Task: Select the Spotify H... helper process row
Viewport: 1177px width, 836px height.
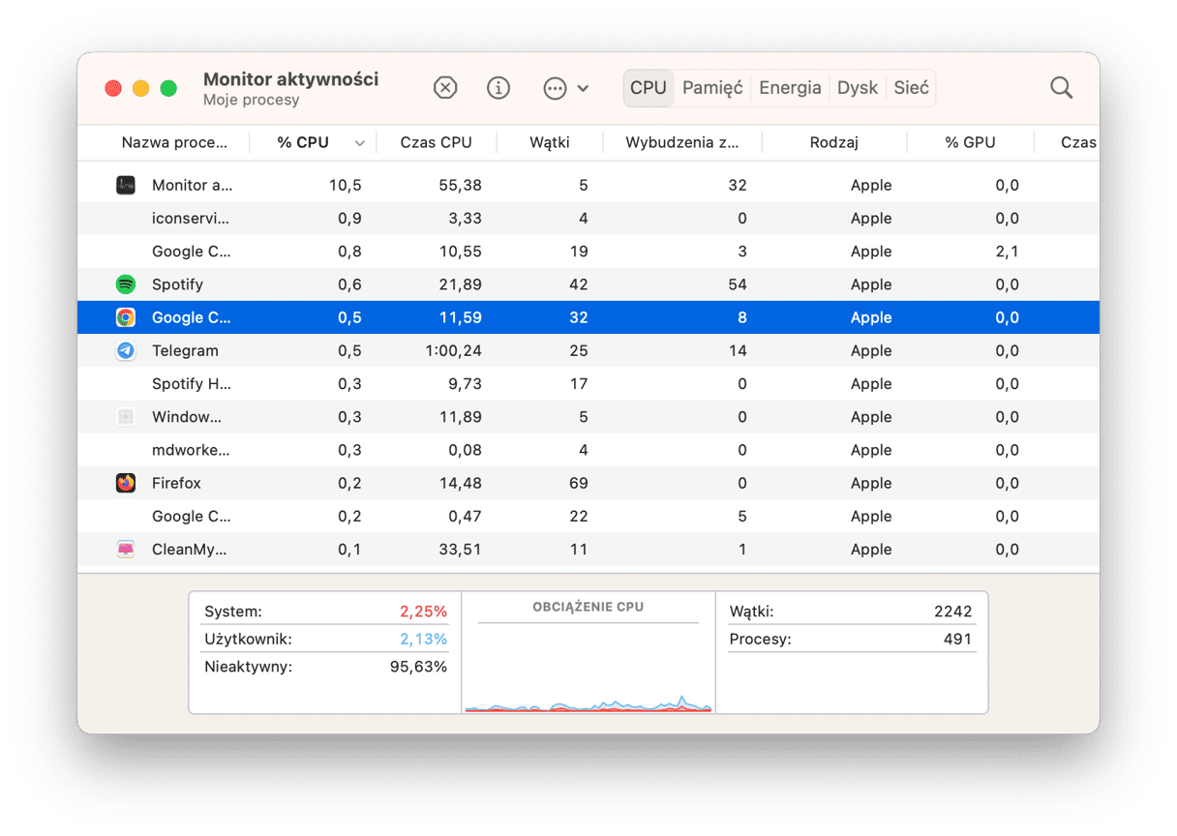Action: click(x=588, y=384)
